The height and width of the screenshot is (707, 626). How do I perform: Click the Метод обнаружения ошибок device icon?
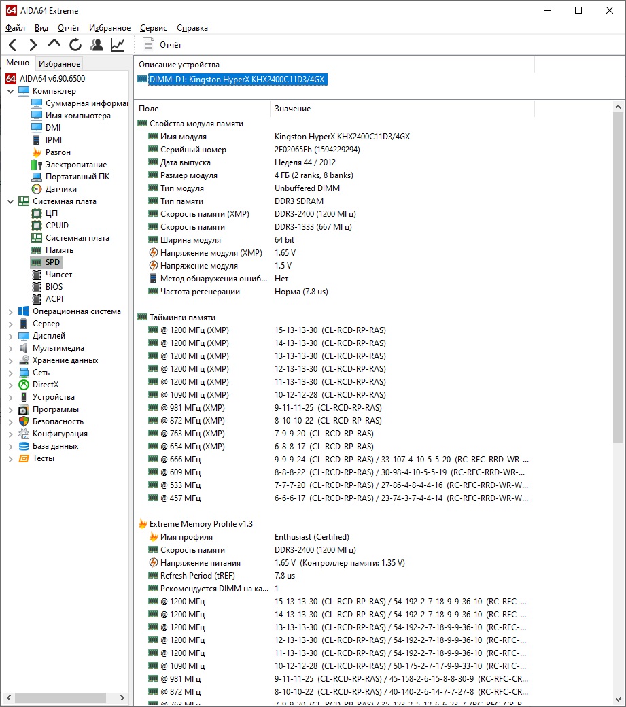tap(153, 278)
